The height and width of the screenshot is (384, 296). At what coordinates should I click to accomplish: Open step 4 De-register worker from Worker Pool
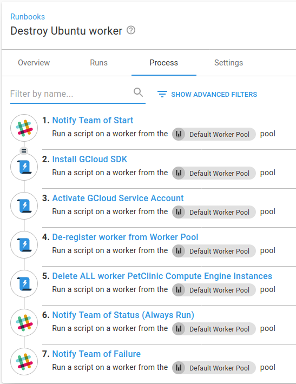click(125, 237)
